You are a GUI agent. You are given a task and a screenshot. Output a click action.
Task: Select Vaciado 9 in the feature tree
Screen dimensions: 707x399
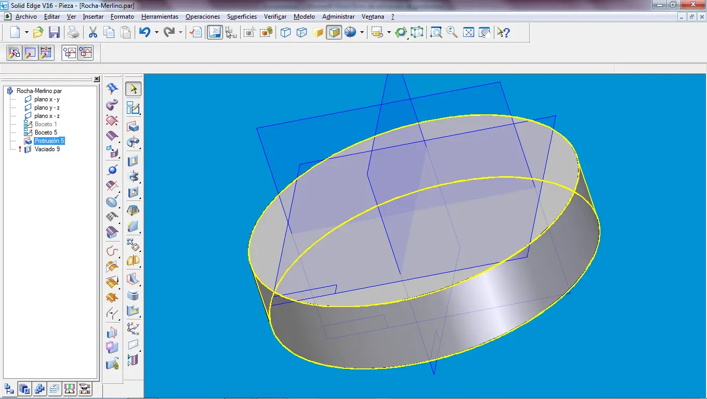pos(47,149)
